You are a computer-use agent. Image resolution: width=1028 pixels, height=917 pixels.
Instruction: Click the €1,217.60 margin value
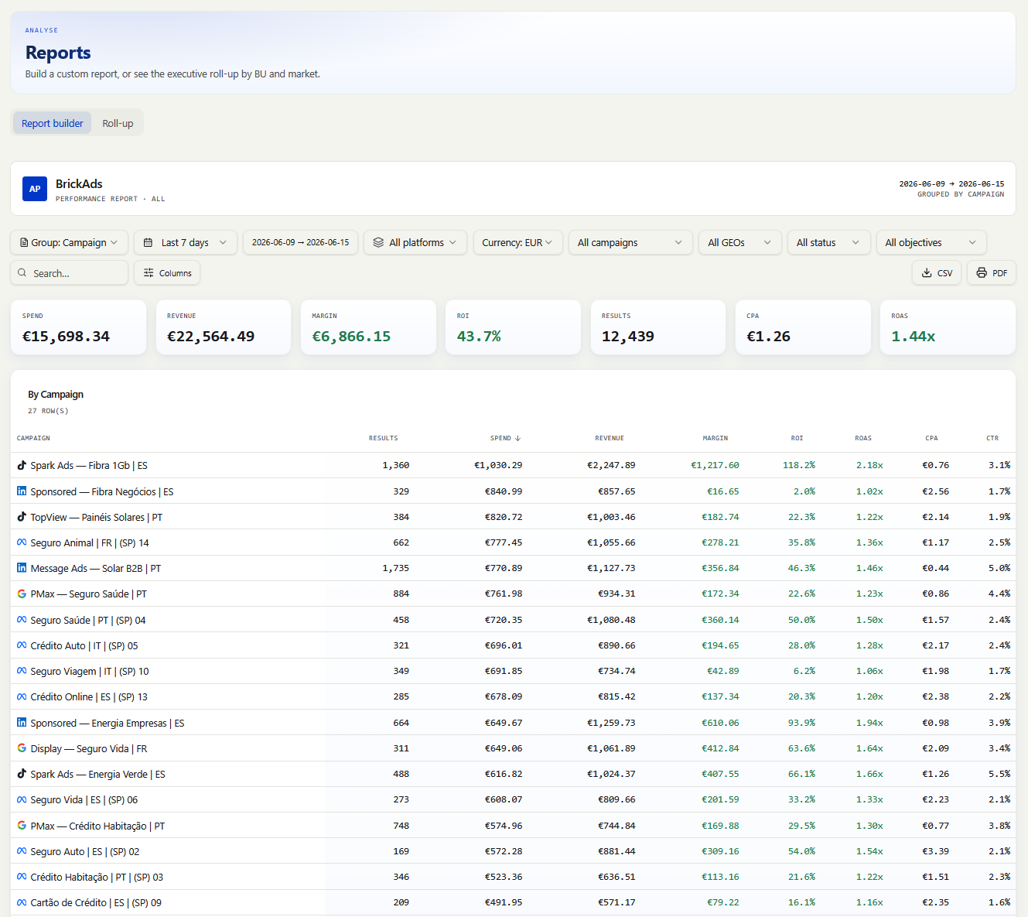pos(715,465)
